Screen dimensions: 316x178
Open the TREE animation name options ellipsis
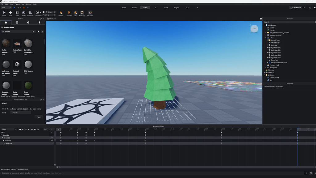[16, 129]
